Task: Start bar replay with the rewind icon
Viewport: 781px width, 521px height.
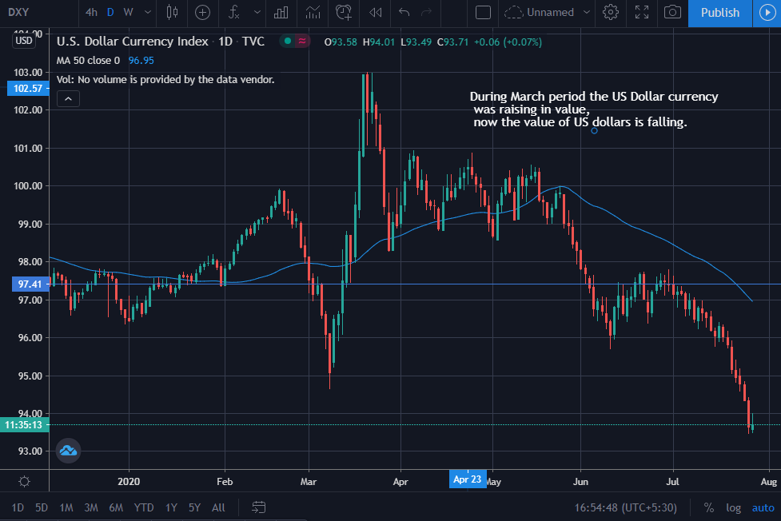Action: click(x=375, y=13)
